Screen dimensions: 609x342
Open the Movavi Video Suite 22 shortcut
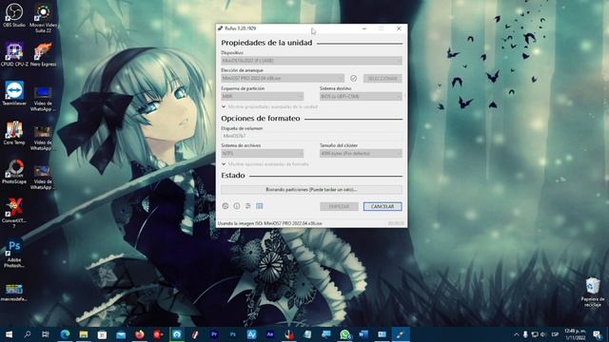(43, 18)
